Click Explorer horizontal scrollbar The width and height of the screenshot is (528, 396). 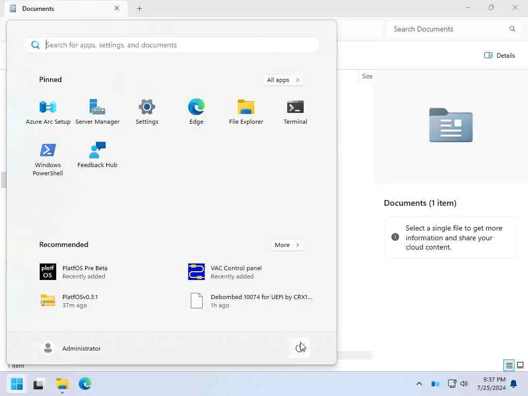tap(355, 355)
